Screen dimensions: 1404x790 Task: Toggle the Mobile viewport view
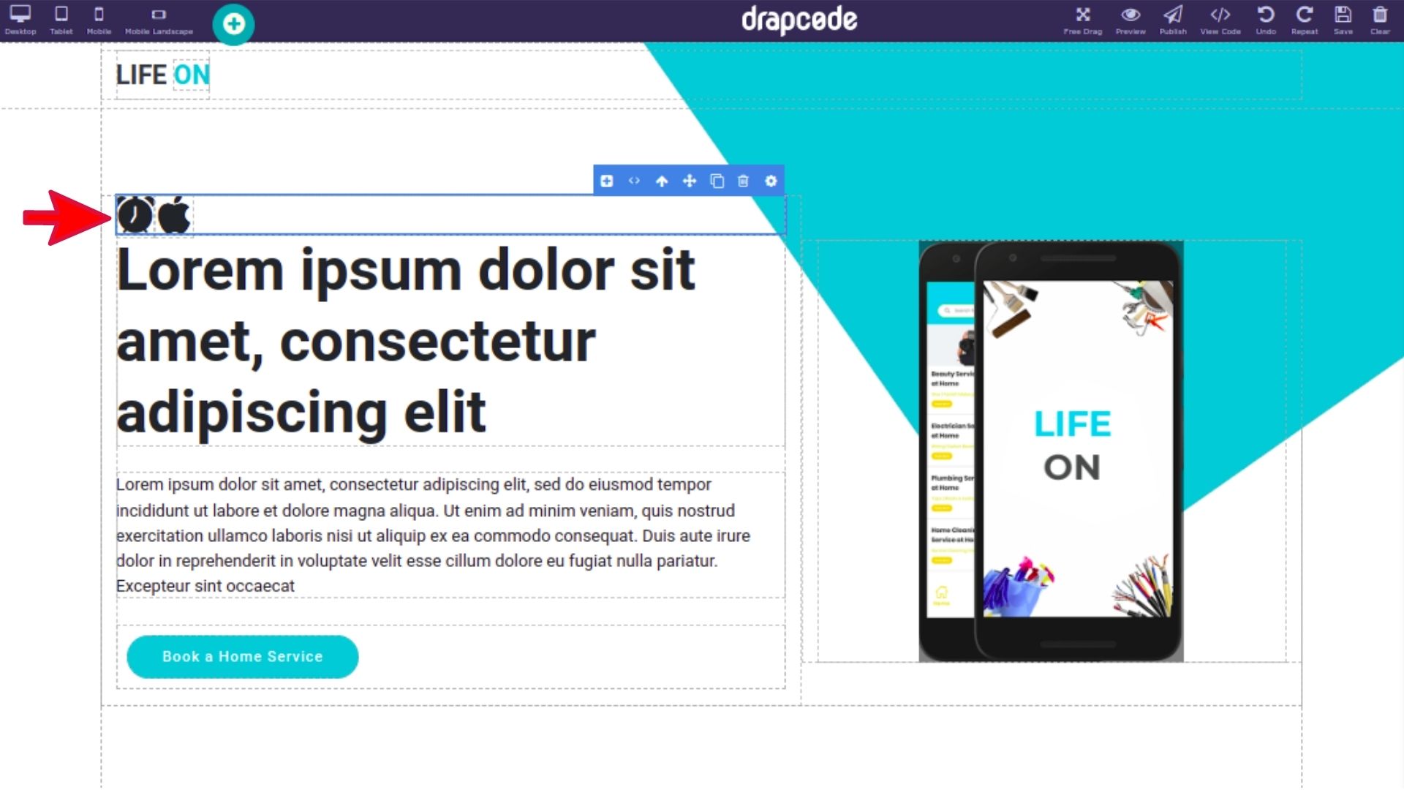[97, 19]
